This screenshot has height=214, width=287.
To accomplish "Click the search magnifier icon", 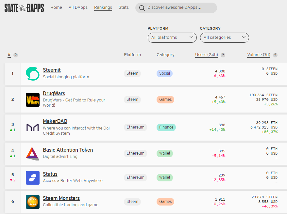I will [142, 8].
